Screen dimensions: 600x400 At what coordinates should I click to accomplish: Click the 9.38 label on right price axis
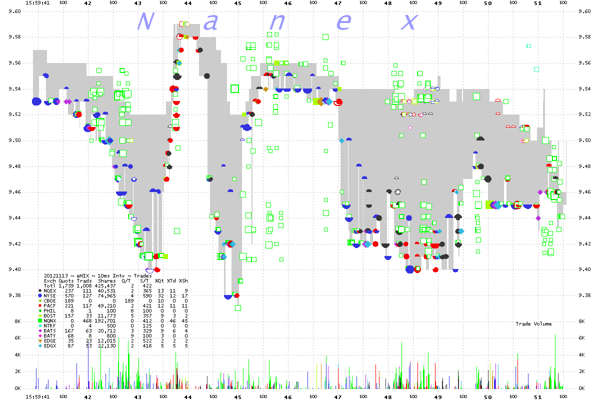[x=584, y=295]
